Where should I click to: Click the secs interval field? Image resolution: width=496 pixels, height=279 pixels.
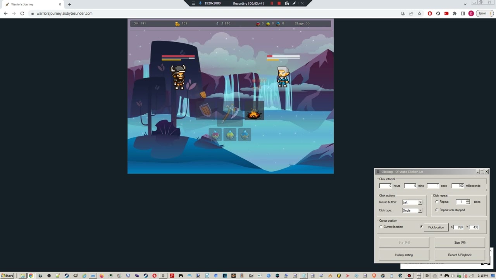click(433, 186)
